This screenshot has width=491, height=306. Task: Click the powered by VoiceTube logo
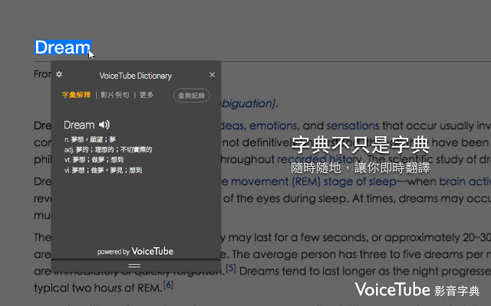135,252
